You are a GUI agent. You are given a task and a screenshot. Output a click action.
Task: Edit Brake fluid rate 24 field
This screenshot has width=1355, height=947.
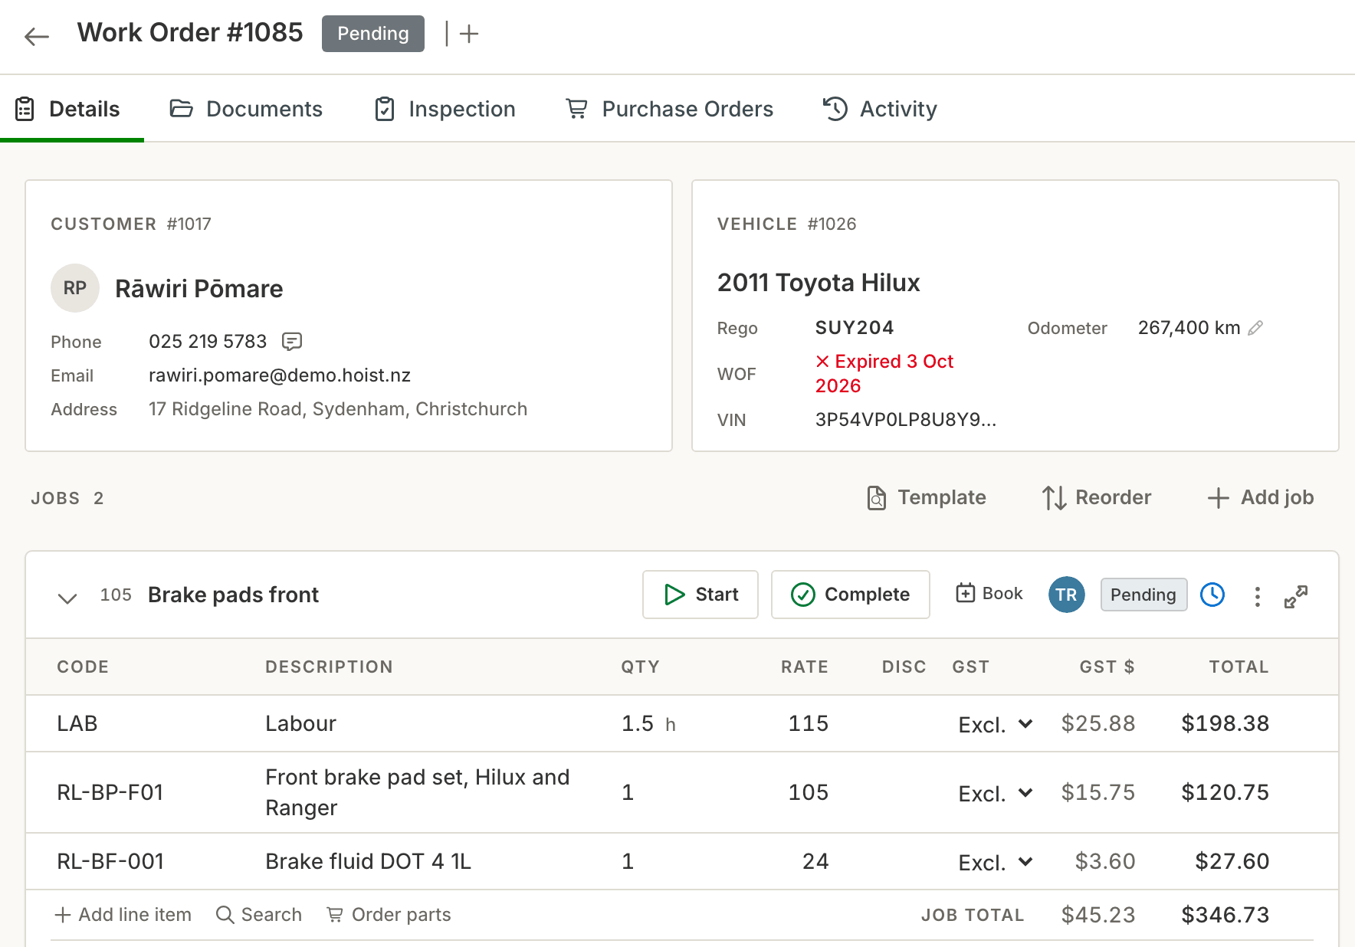815,862
